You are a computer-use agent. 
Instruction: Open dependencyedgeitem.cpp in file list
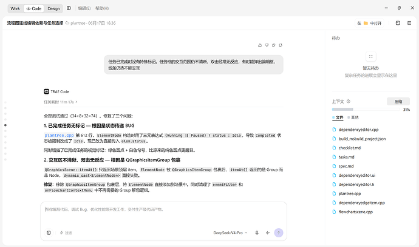tap(361, 203)
